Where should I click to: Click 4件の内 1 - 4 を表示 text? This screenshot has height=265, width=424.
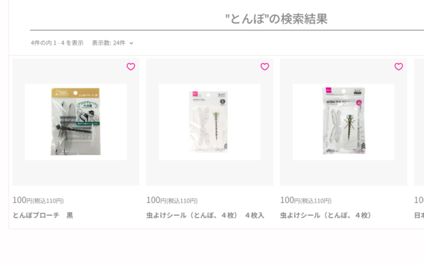(57, 43)
